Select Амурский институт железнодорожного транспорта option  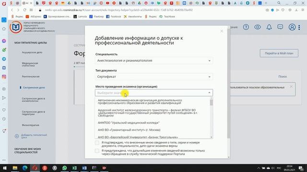[148, 113]
